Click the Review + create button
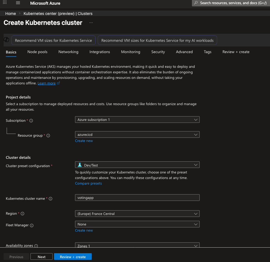The image size is (270, 262). tap(73, 257)
